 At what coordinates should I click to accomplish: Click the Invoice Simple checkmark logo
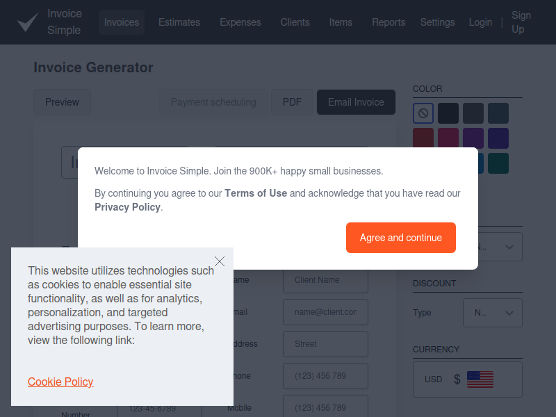click(x=28, y=22)
